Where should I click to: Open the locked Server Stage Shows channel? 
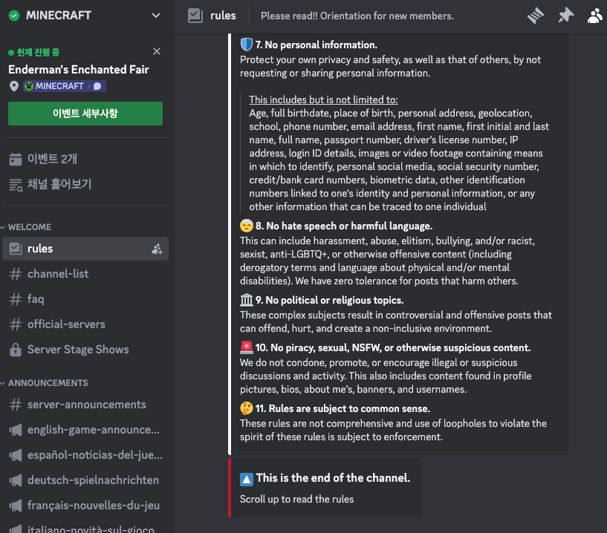pos(85,350)
